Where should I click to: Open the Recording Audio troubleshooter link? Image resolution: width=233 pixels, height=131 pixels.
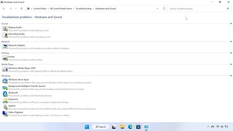click(x=16, y=34)
